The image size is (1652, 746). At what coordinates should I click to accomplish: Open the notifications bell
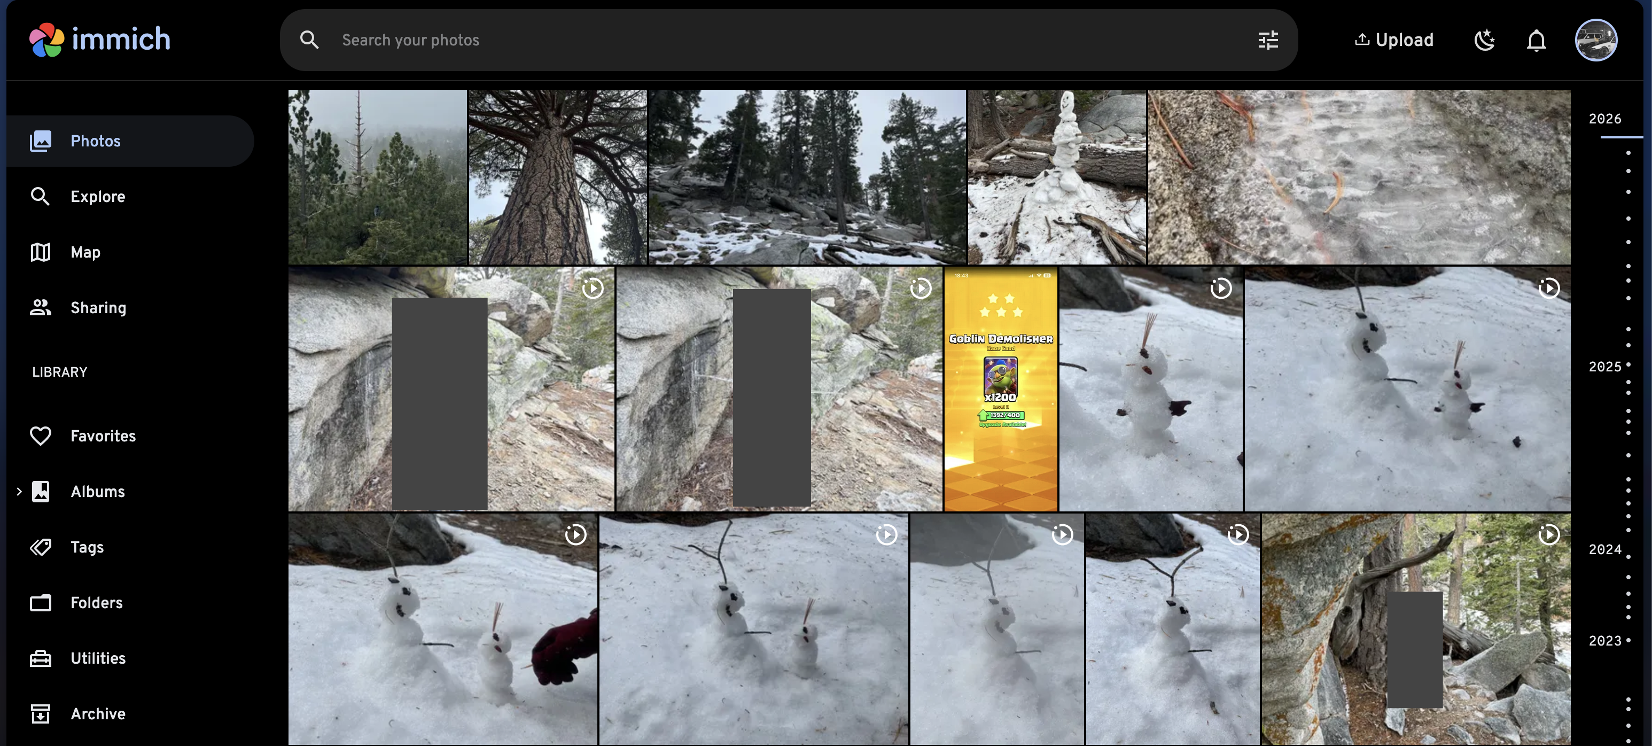tap(1536, 41)
